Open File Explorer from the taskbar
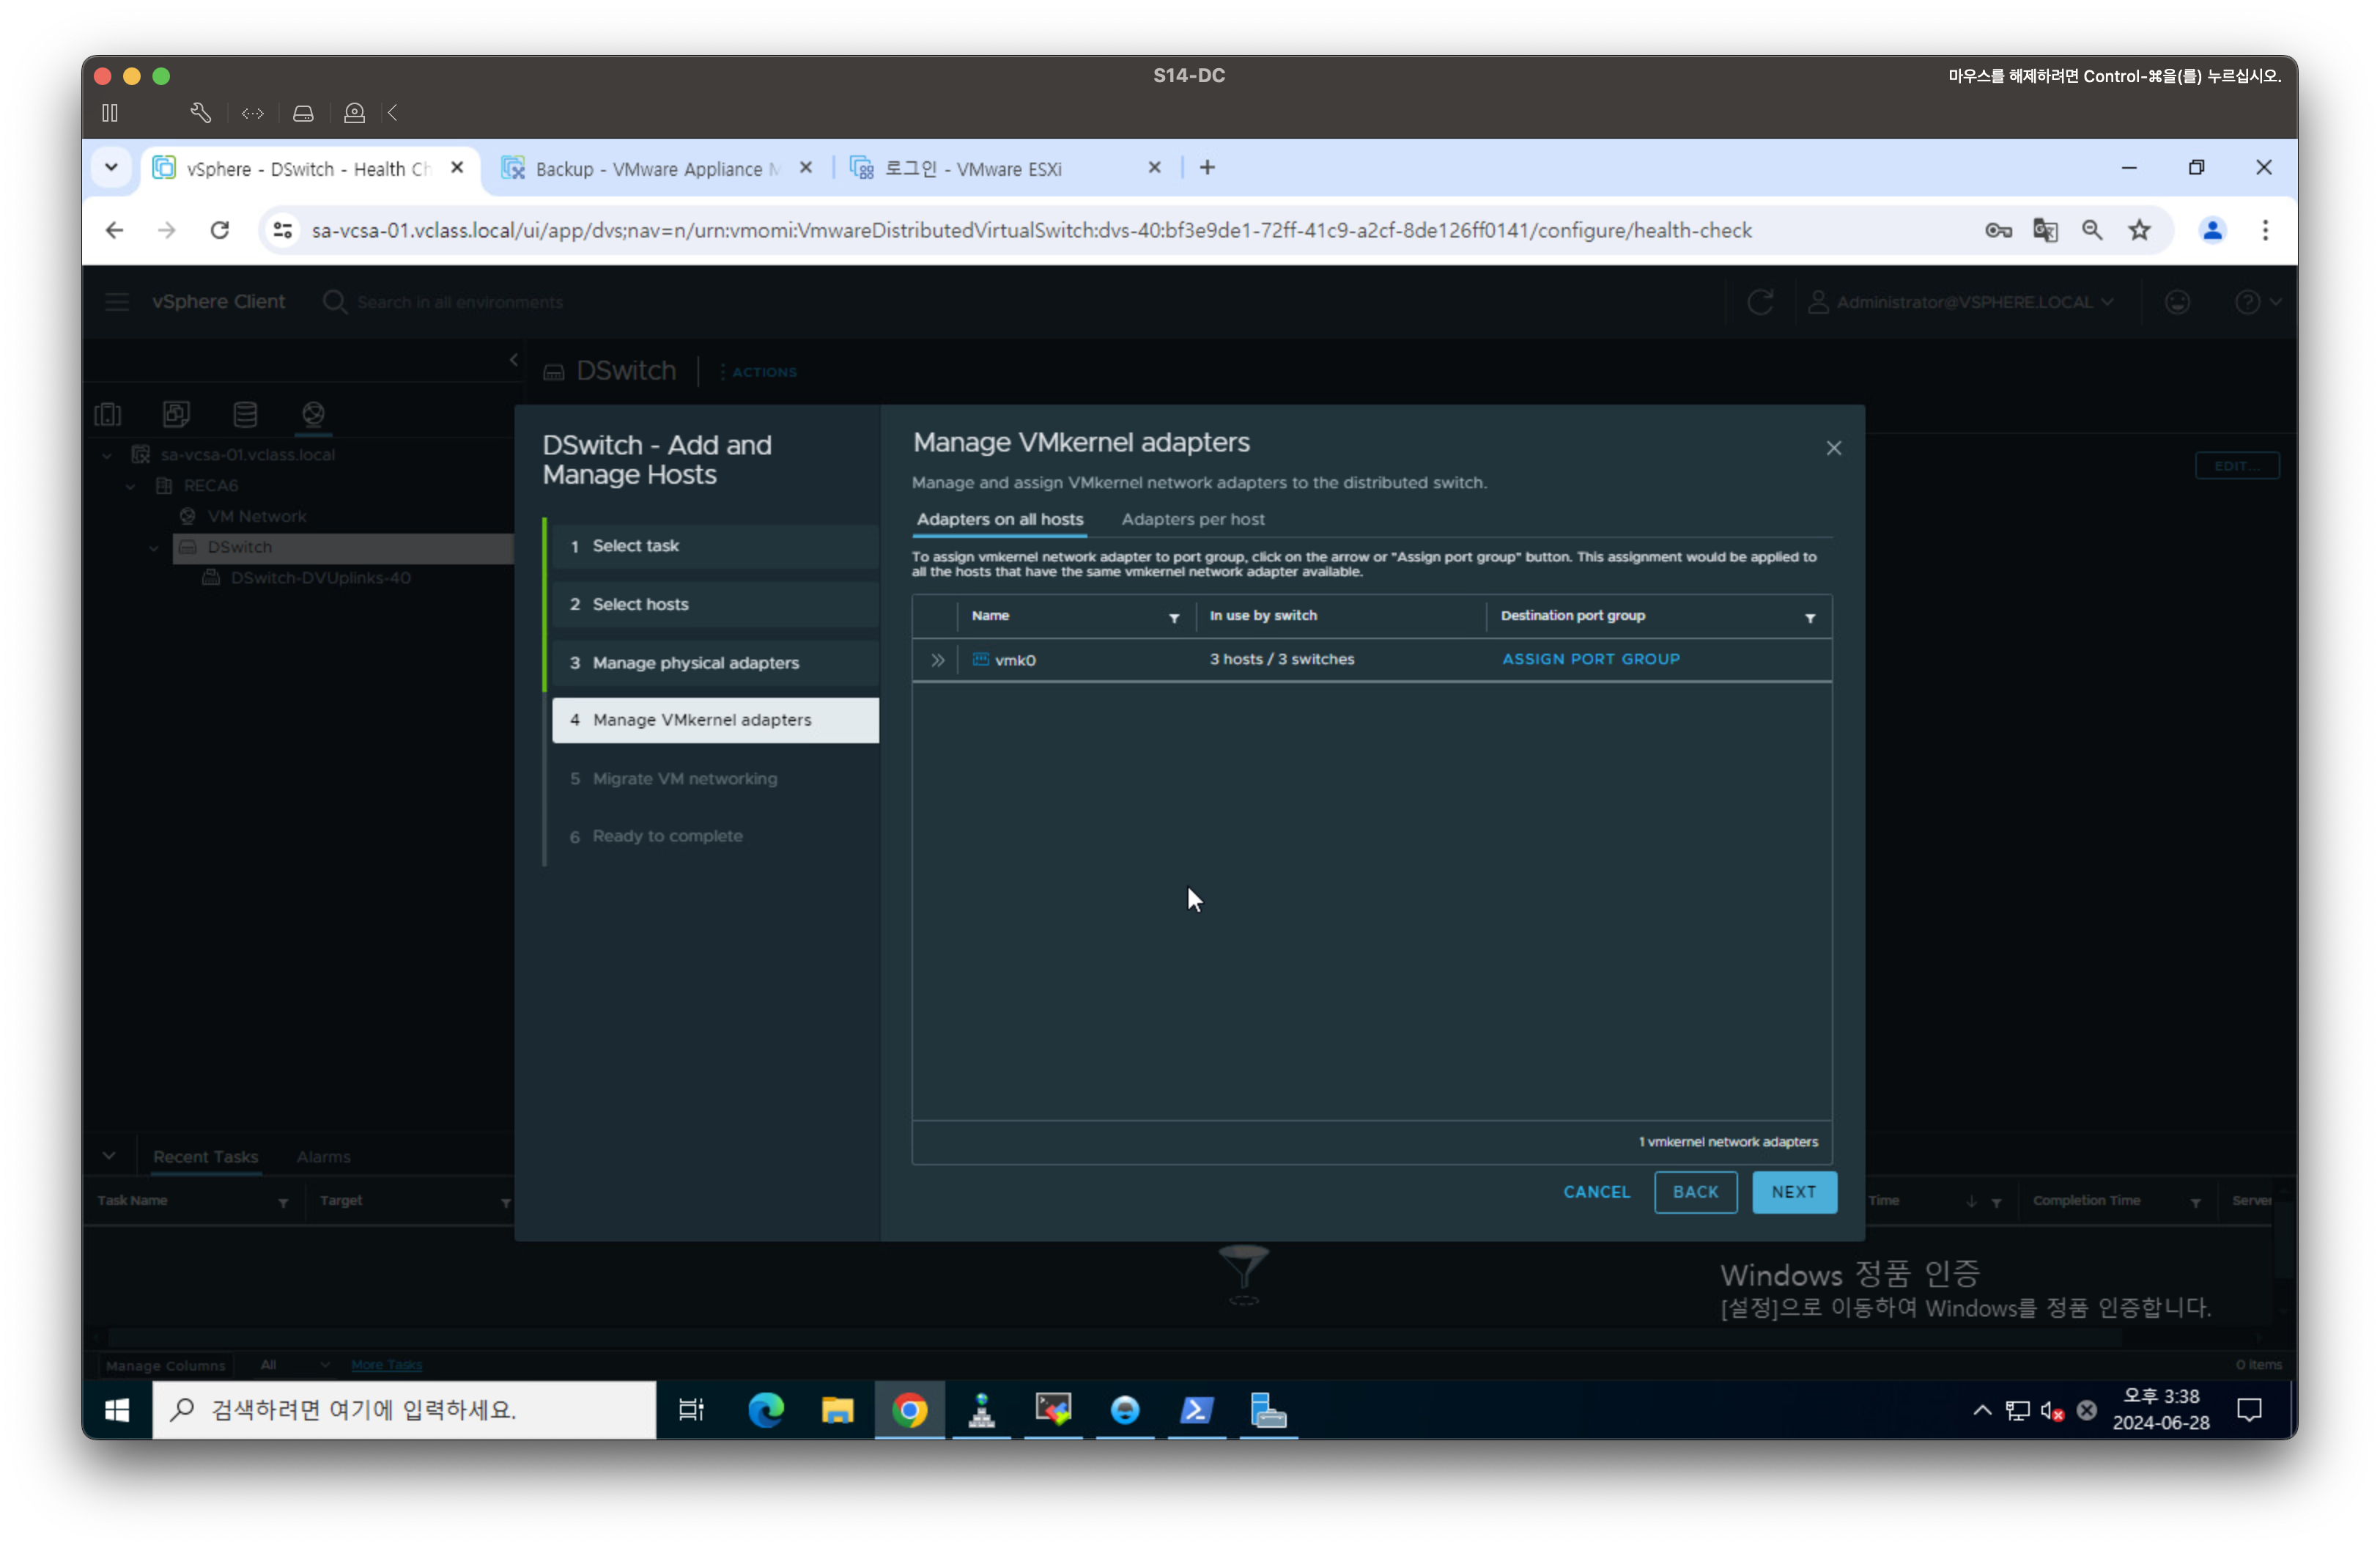The width and height of the screenshot is (2380, 1548). tap(837, 1410)
